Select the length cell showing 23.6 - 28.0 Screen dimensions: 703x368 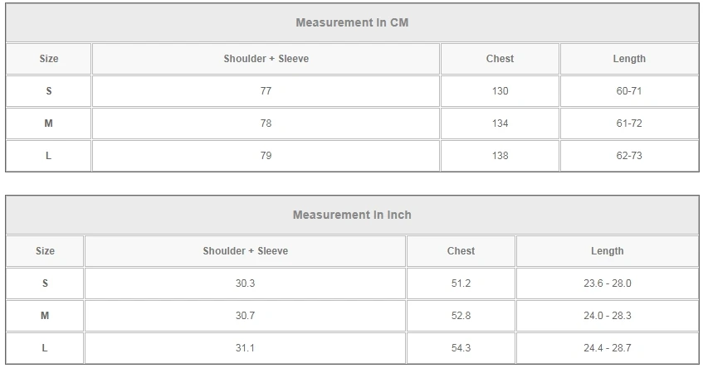point(607,283)
